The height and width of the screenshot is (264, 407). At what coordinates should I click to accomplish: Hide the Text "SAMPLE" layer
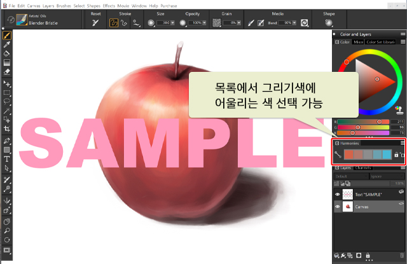[x=337, y=193]
